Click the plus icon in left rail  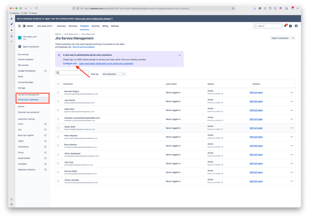11,41
